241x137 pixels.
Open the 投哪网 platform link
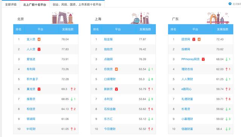[x=186, y=49]
